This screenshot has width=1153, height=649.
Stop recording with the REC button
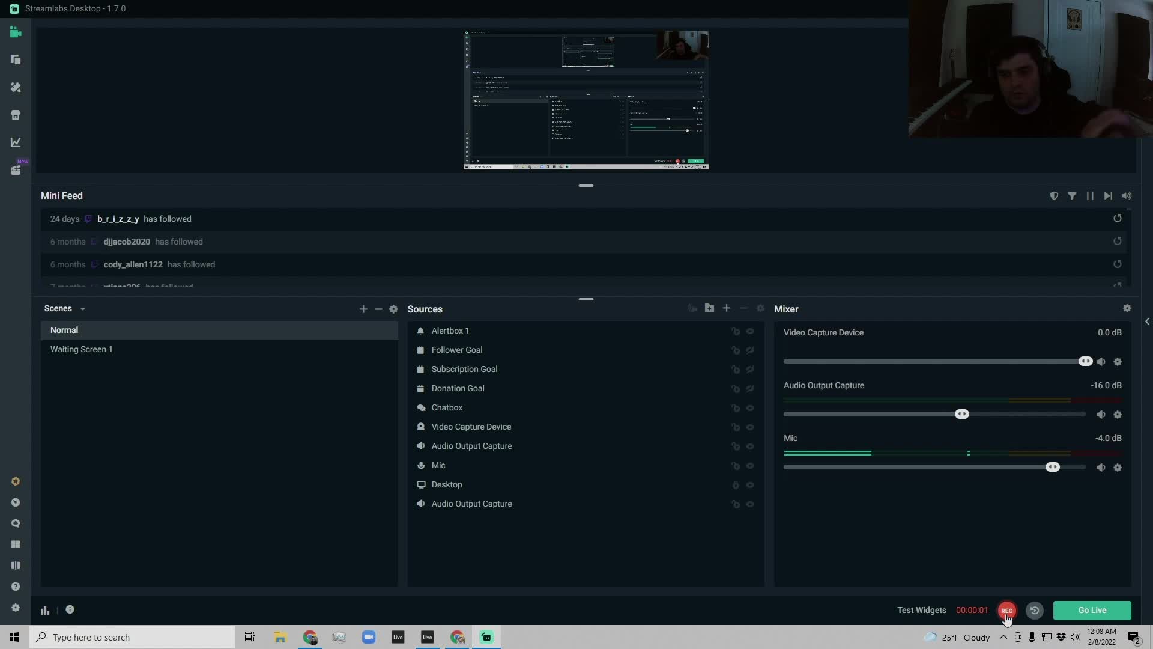(1007, 611)
